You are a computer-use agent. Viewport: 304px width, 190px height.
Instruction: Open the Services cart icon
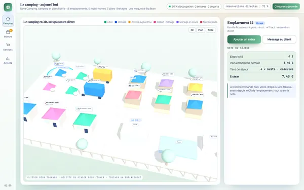8,45
